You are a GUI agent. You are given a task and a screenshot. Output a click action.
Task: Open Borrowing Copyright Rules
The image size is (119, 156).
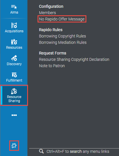62,36
